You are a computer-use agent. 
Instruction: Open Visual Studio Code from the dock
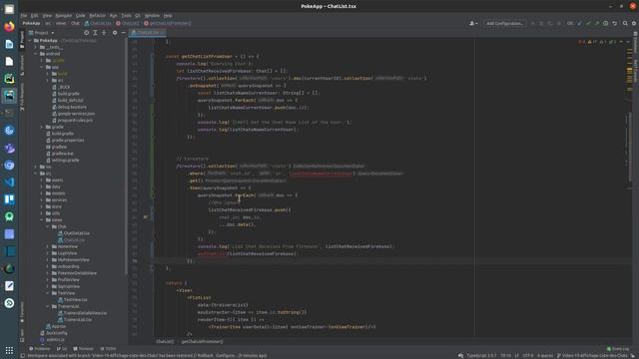[x=9, y=181]
